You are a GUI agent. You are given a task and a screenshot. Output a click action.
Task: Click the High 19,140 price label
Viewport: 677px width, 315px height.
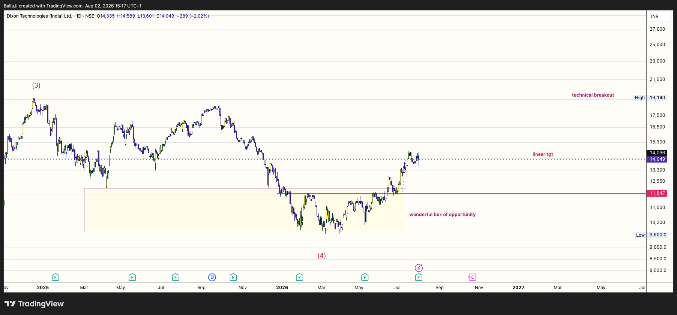(x=650, y=98)
